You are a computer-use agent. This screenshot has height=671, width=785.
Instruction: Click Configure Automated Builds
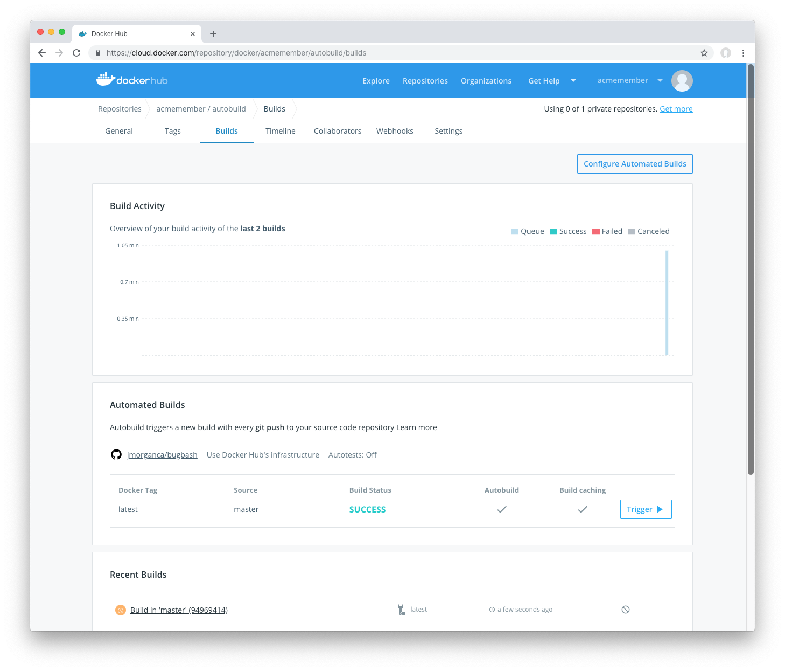(634, 163)
